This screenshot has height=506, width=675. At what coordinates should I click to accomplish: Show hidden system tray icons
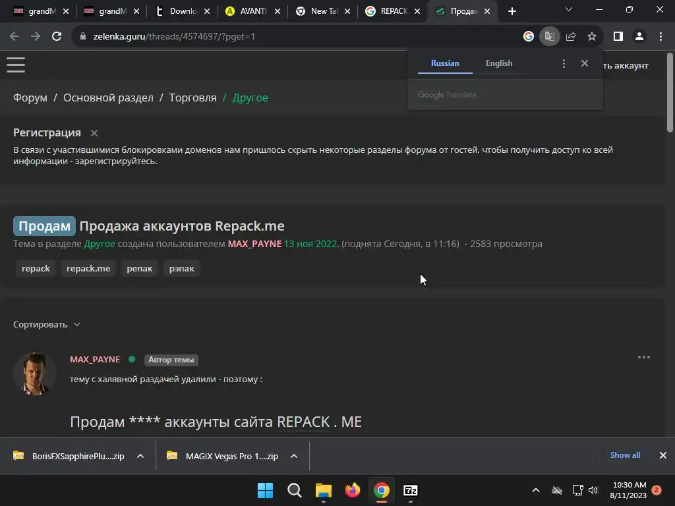[536, 490]
